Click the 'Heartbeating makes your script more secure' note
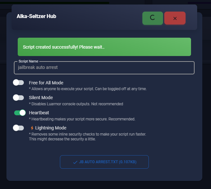211x189 pixels. click(x=82, y=119)
